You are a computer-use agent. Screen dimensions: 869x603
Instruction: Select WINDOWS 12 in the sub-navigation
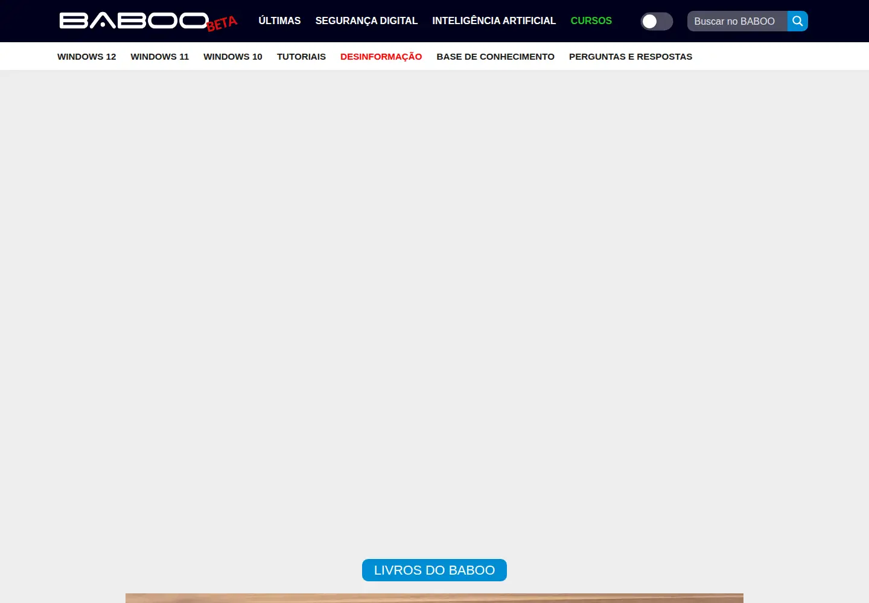pos(86,57)
